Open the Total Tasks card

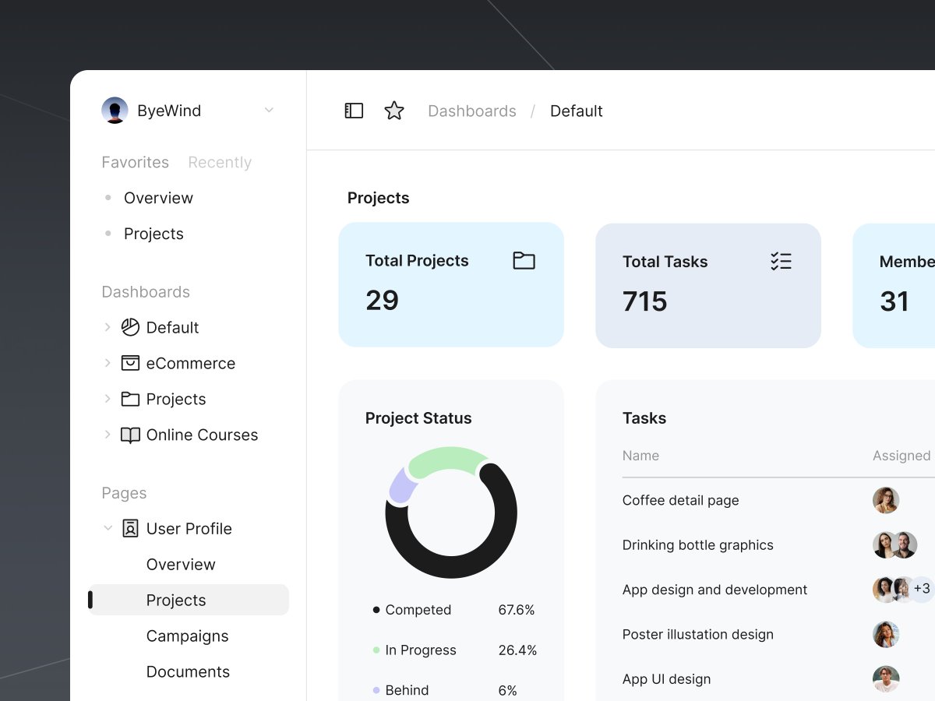(x=708, y=286)
